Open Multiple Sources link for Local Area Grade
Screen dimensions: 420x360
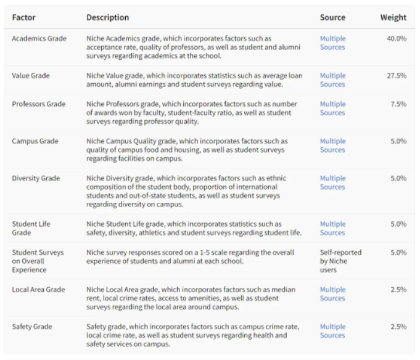click(x=332, y=293)
